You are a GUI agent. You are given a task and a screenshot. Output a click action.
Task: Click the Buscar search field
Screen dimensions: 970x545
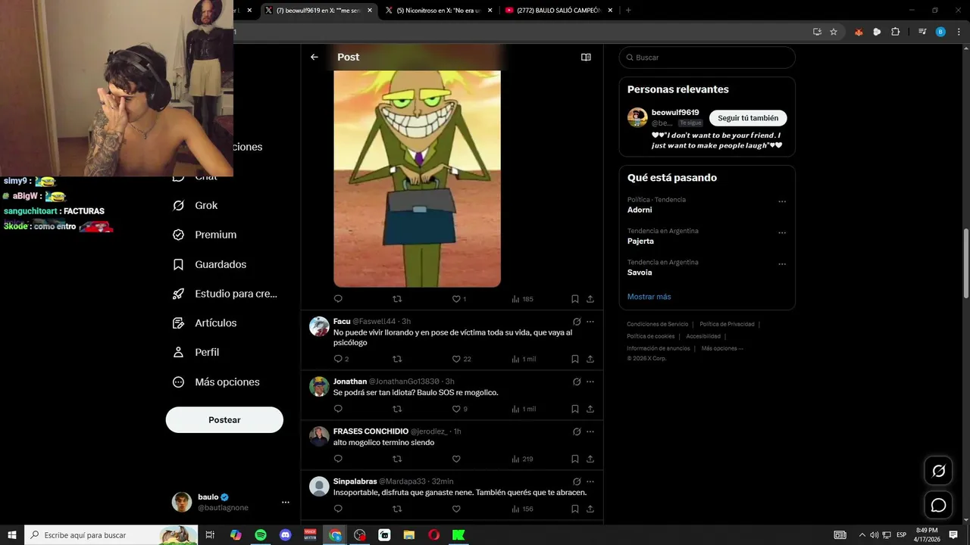point(707,58)
